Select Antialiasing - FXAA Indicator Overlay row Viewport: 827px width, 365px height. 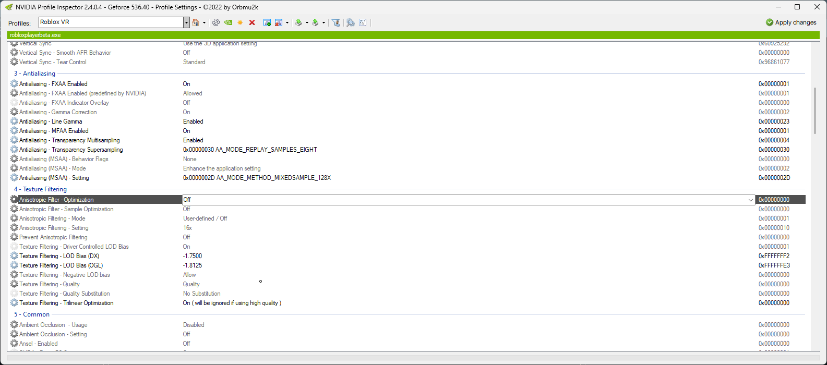pyautogui.click(x=407, y=103)
